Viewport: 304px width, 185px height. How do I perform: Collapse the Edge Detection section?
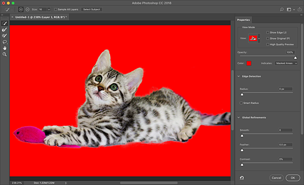tap(239, 76)
